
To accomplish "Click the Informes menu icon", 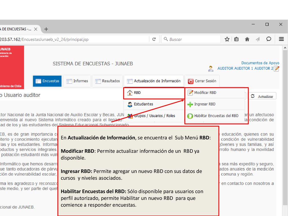I will point(69,81).
